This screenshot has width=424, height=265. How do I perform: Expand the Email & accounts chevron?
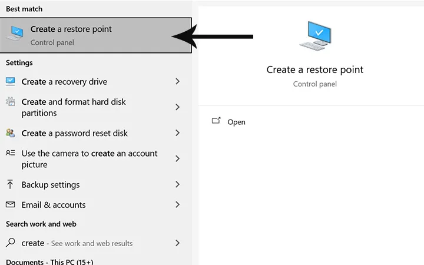(177, 205)
